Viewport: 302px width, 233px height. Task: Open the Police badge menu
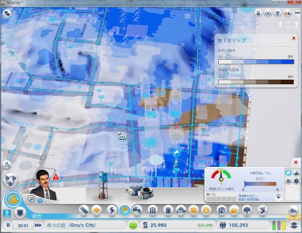pos(206,211)
